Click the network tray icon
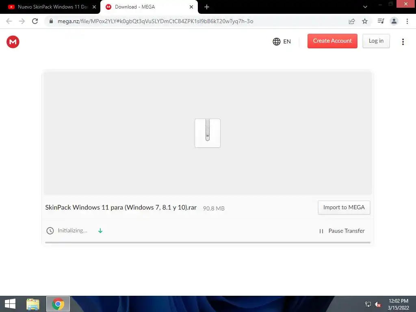The image size is (416, 312). pos(368,304)
